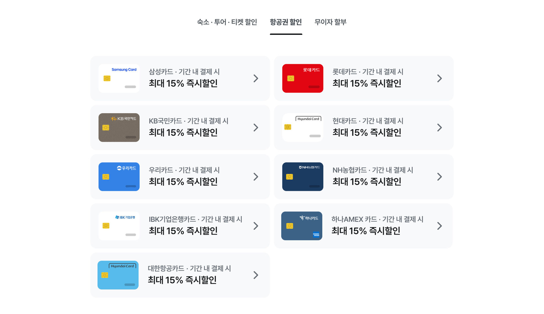Select the 무이자 할부 tab
Screen dimensions: 544x314
[330, 22]
